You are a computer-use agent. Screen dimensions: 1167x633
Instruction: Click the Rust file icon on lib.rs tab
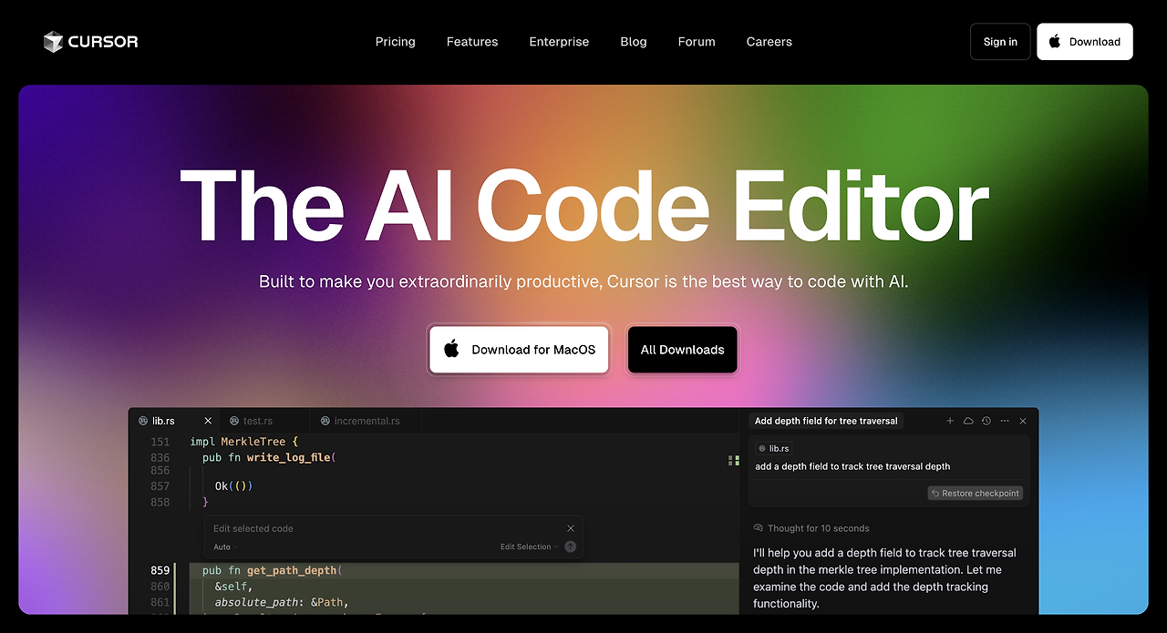click(x=142, y=421)
